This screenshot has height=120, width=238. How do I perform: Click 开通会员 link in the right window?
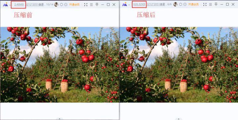pyautogui.click(x=193, y=5)
